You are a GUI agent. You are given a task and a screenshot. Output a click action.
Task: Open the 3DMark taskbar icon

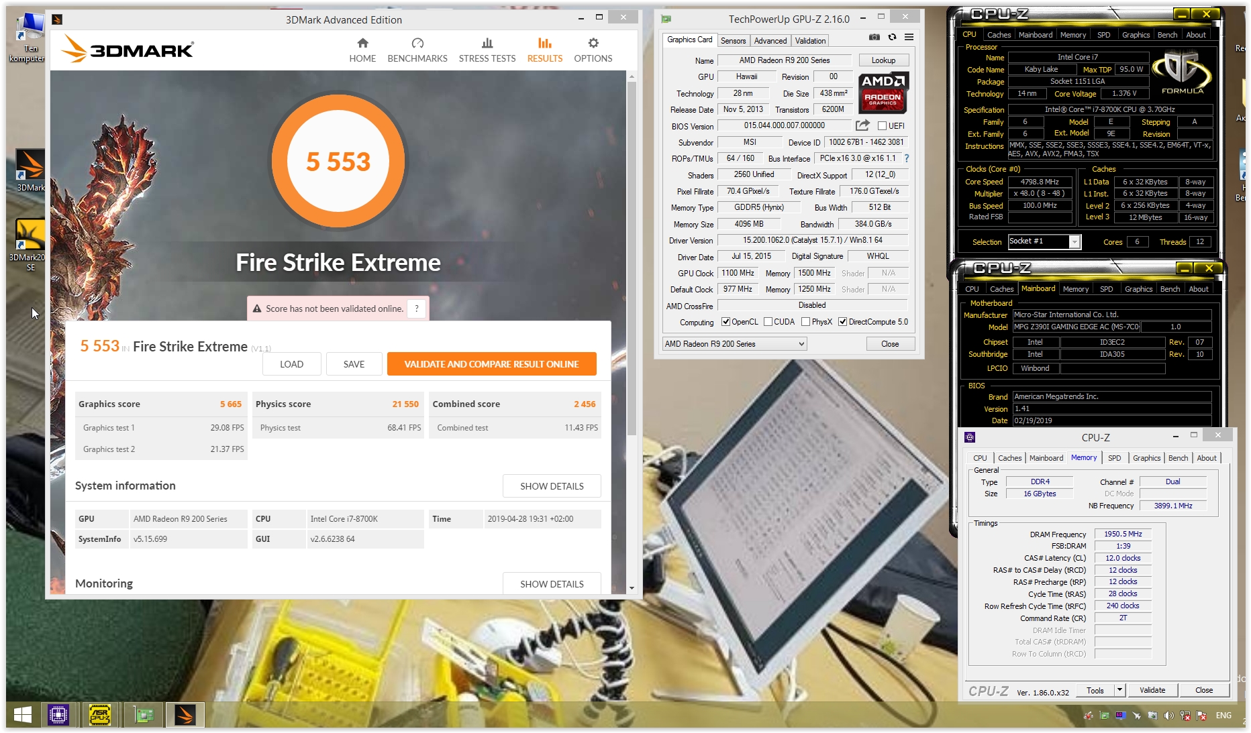pyautogui.click(x=185, y=715)
